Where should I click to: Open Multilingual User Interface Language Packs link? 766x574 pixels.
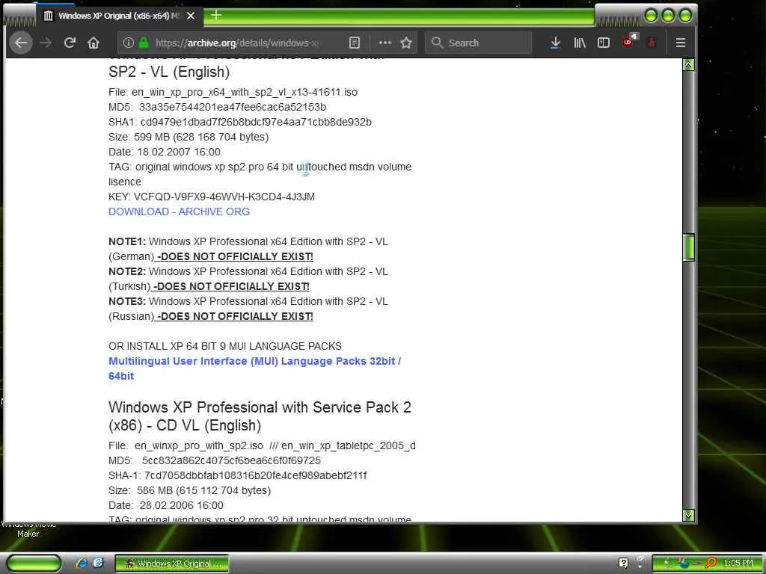point(254,368)
